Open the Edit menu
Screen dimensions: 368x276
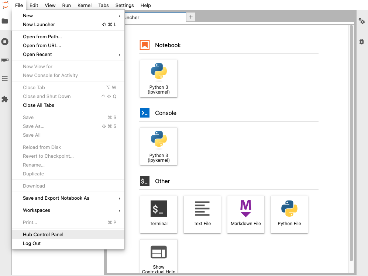coord(34,5)
